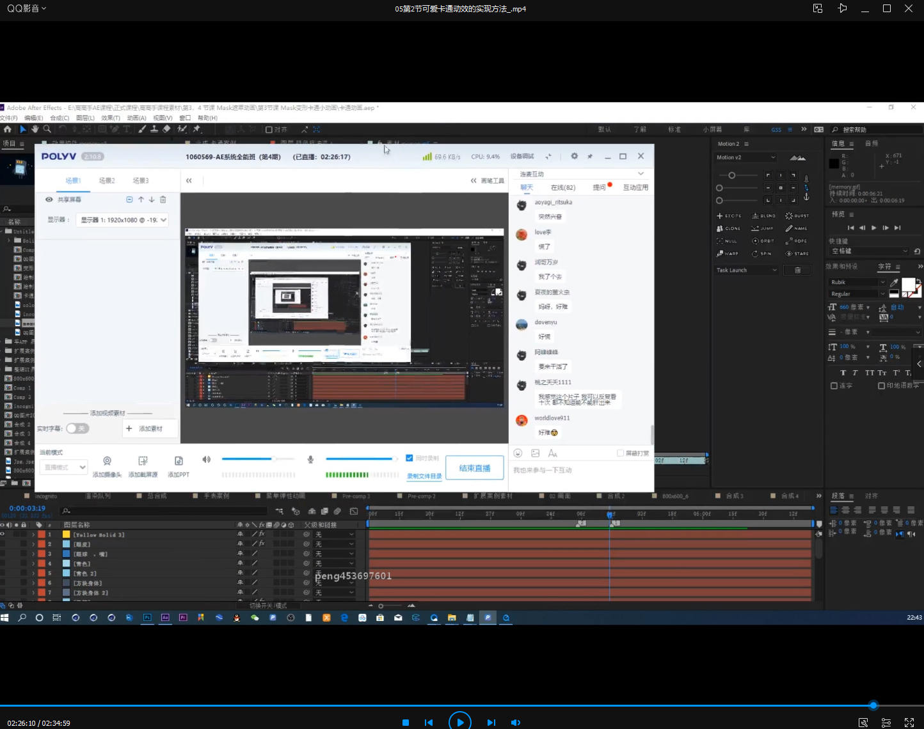Open QQ player playback settings sliders icon
The image size is (924, 729).
pos(886,723)
